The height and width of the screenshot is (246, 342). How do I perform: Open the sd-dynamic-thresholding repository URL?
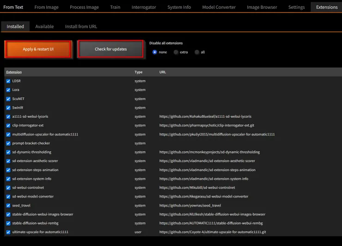(209, 152)
